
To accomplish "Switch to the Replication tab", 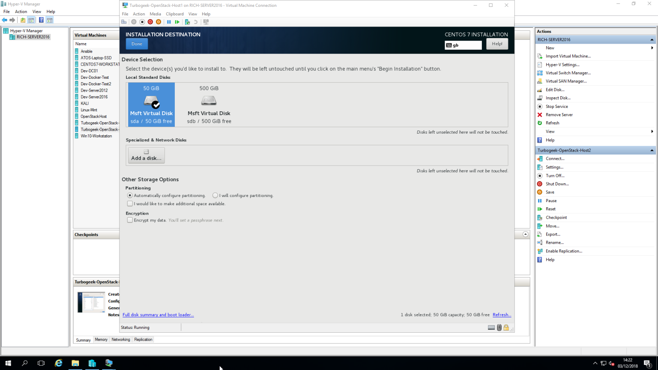I will [143, 340].
